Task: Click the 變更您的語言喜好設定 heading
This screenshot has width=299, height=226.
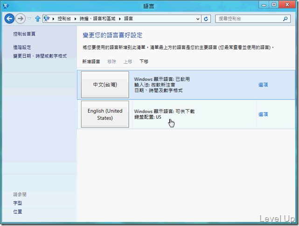Action: [112, 35]
